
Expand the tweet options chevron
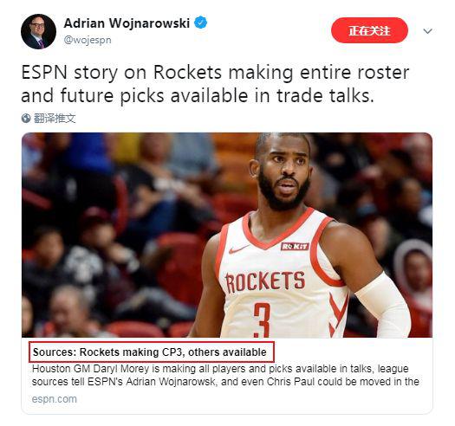[428, 31]
